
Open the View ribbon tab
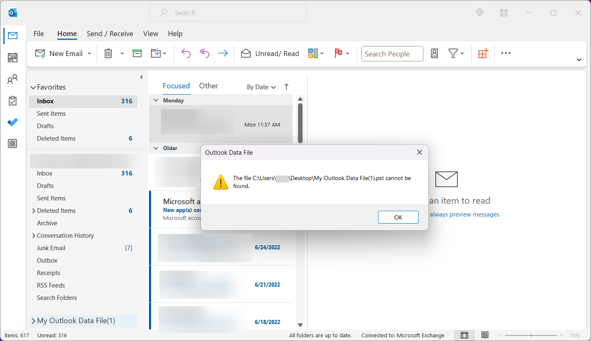151,34
